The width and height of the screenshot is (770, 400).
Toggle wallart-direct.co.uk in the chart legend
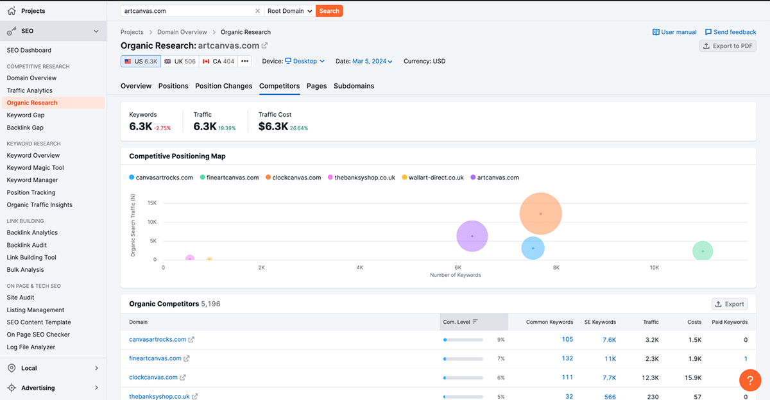click(x=433, y=178)
